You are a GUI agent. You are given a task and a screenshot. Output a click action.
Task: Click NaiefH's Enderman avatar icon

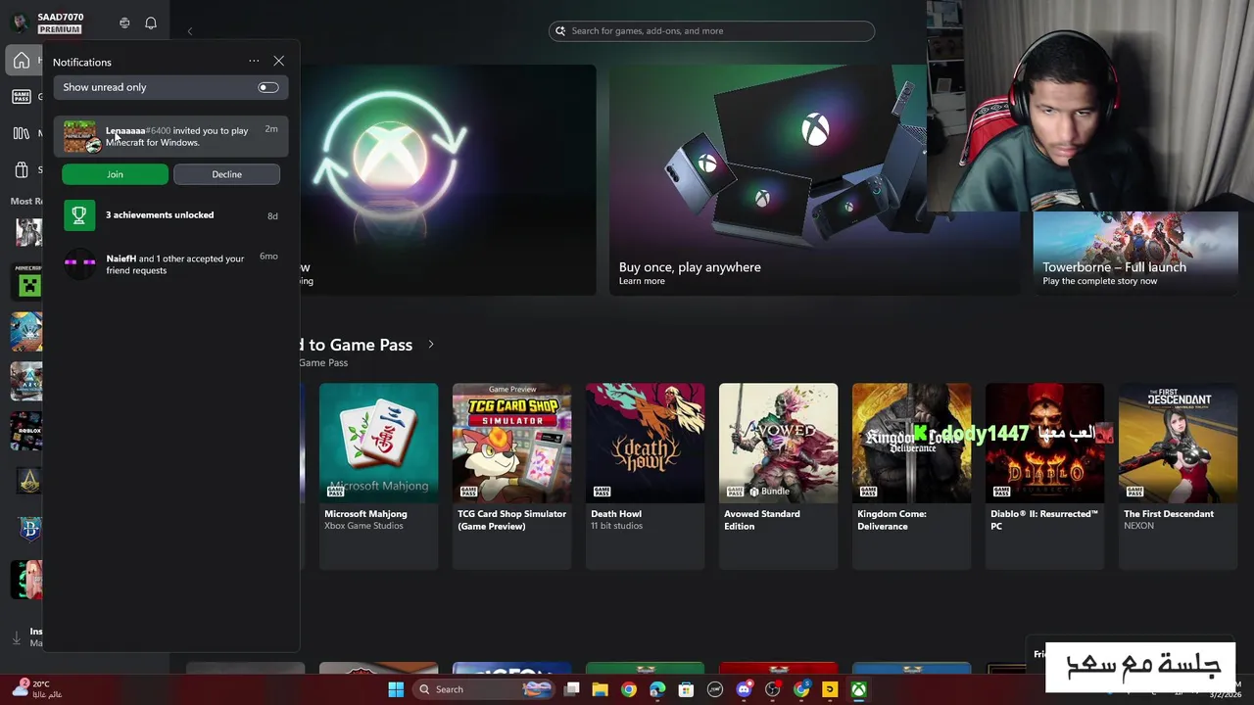79,263
